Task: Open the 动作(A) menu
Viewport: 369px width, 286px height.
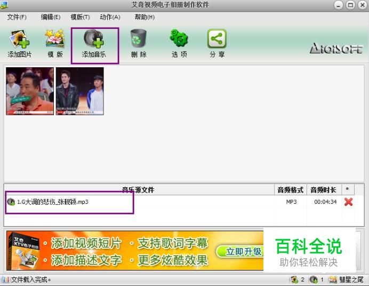Action: pos(110,17)
